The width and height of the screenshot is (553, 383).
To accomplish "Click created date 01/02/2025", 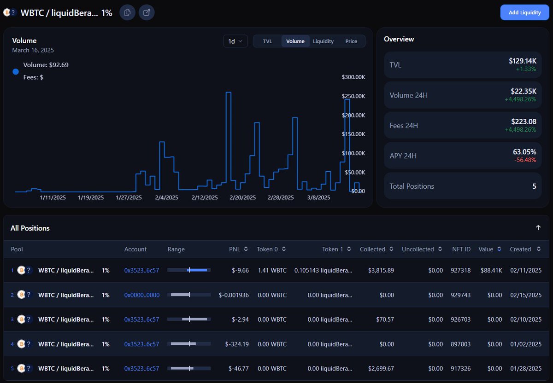I will point(526,344).
